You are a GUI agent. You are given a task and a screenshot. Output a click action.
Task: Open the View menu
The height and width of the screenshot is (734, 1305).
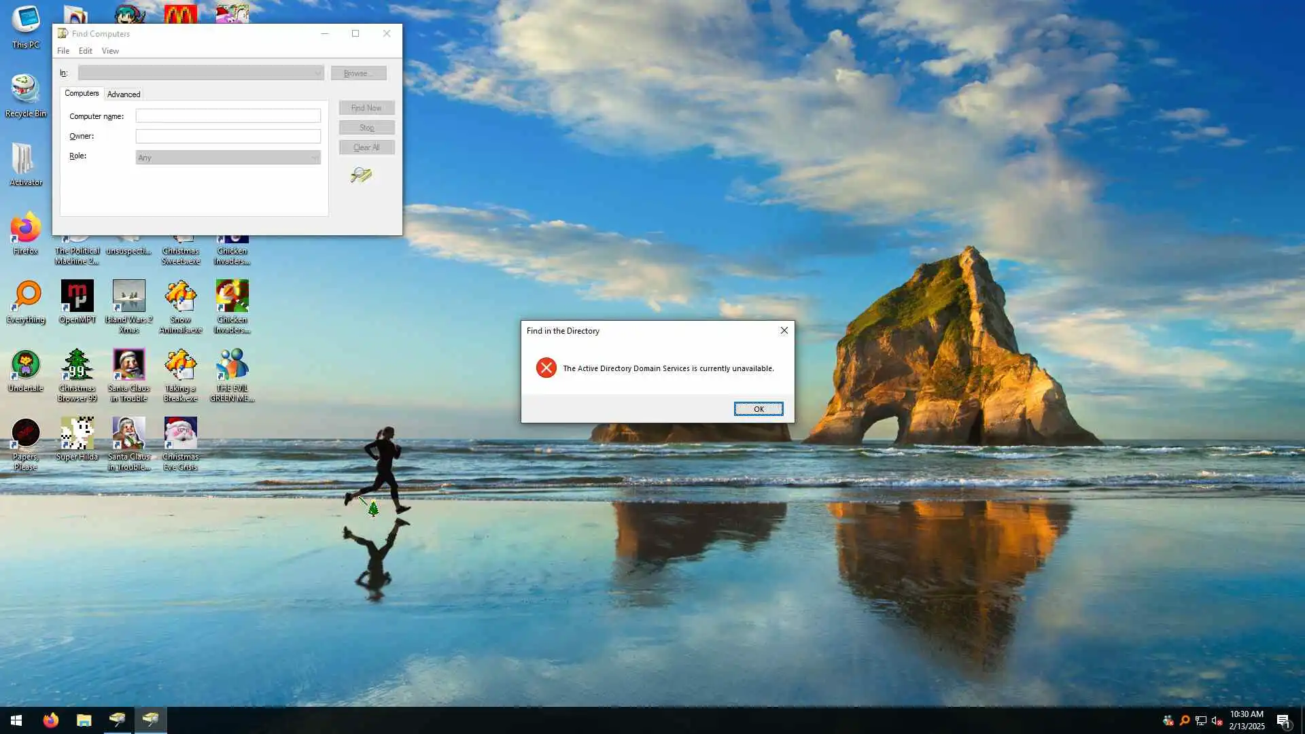tap(110, 51)
